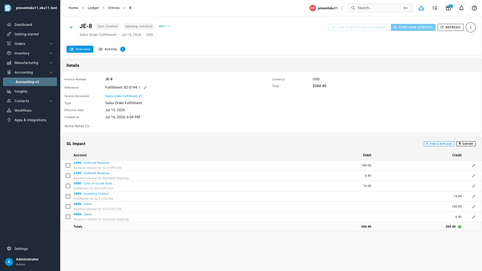Click the green balanced totals checkmark
482x271 pixels.
[460, 227]
